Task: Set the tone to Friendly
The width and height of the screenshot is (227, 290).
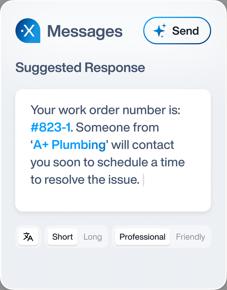Action: pyautogui.click(x=190, y=237)
